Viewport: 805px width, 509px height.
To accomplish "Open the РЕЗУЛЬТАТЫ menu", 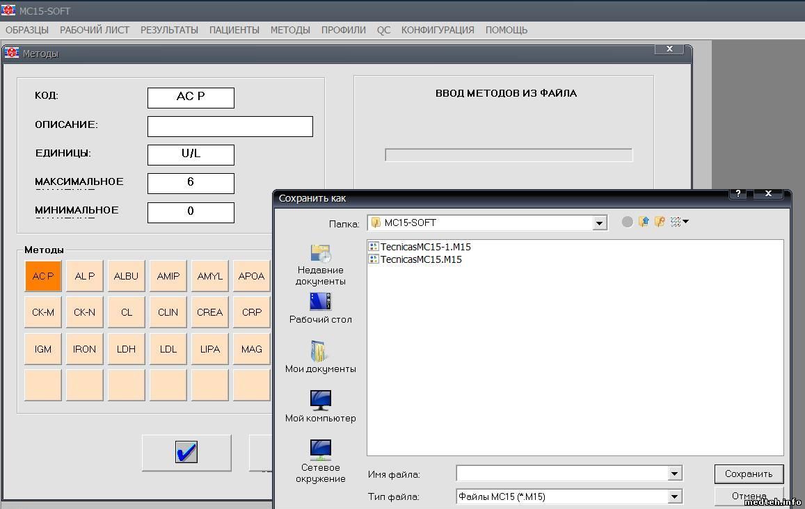I will point(169,30).
